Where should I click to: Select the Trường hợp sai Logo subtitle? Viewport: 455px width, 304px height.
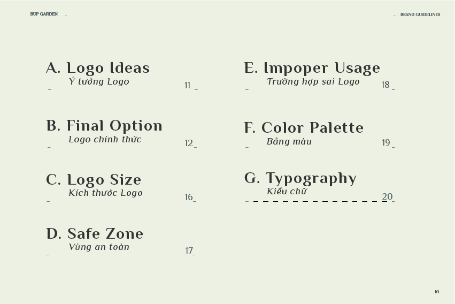(x=313, y=81)
